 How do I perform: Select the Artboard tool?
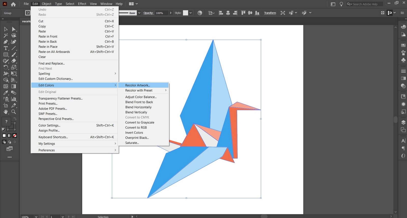(x=6, y=105)
